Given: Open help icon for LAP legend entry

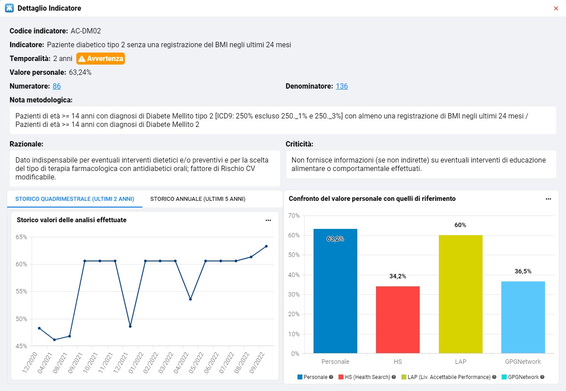Looking at the screenshot, I should tap(493, 377).
